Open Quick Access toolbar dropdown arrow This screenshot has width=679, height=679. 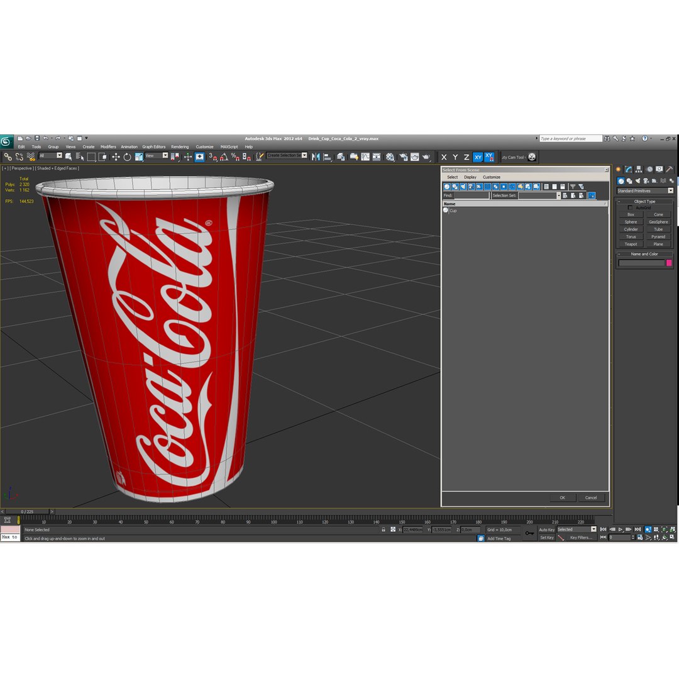coord(86,138)
